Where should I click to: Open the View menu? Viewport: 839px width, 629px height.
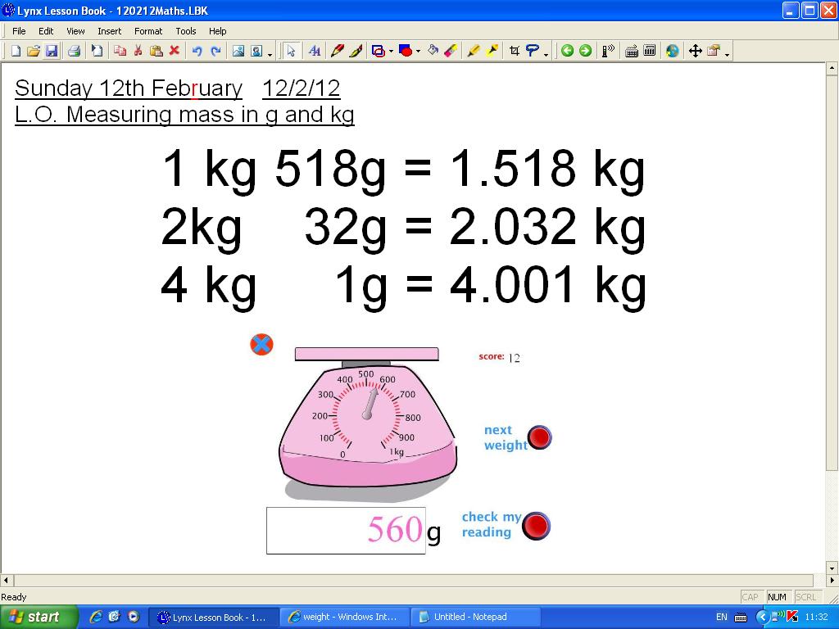tap(75, 31)
